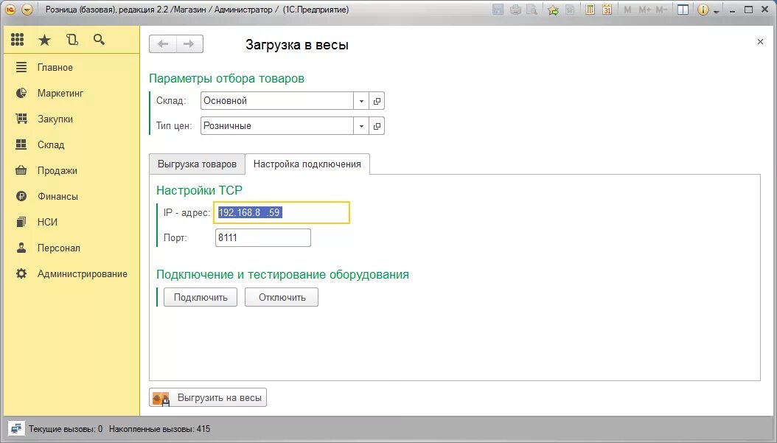Toggle the split panel layout icon

(x=683, y=10)
